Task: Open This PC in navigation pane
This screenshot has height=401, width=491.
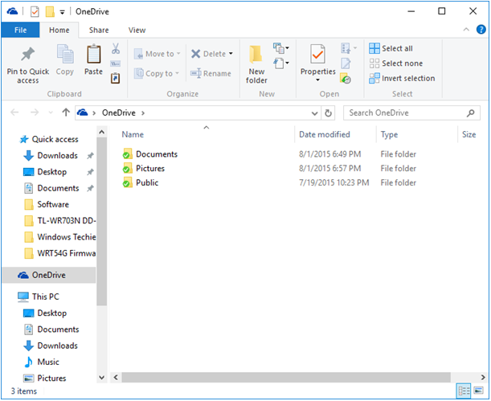Action: point(39,297)
